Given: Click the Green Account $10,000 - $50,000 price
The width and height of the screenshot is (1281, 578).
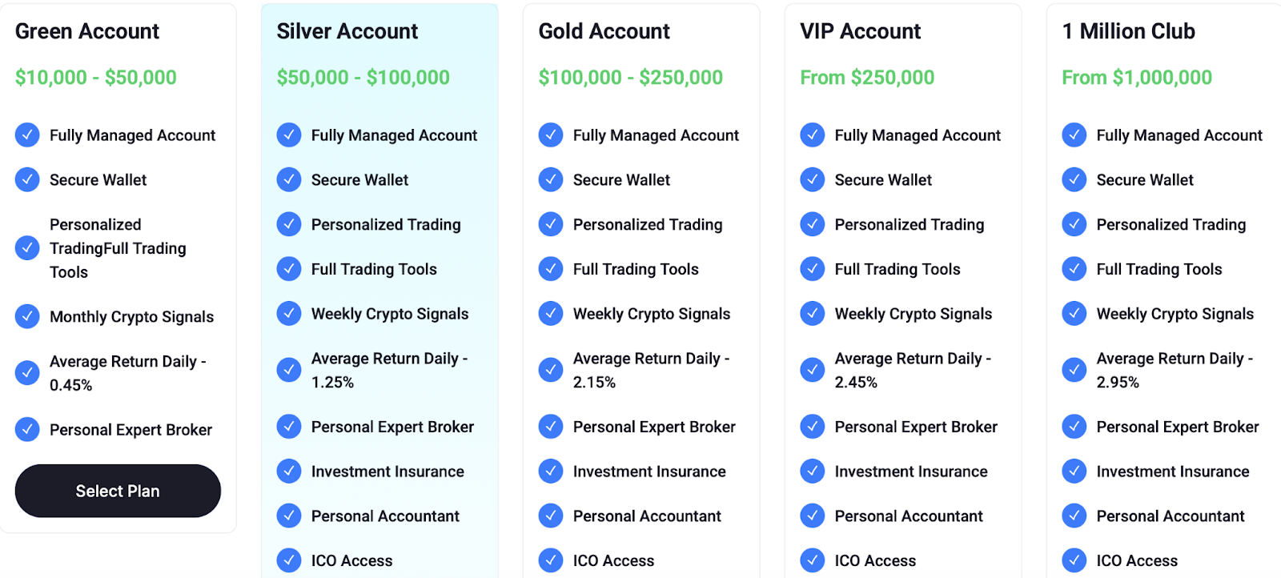Looking at the screenshot, I should coord(96,78).
